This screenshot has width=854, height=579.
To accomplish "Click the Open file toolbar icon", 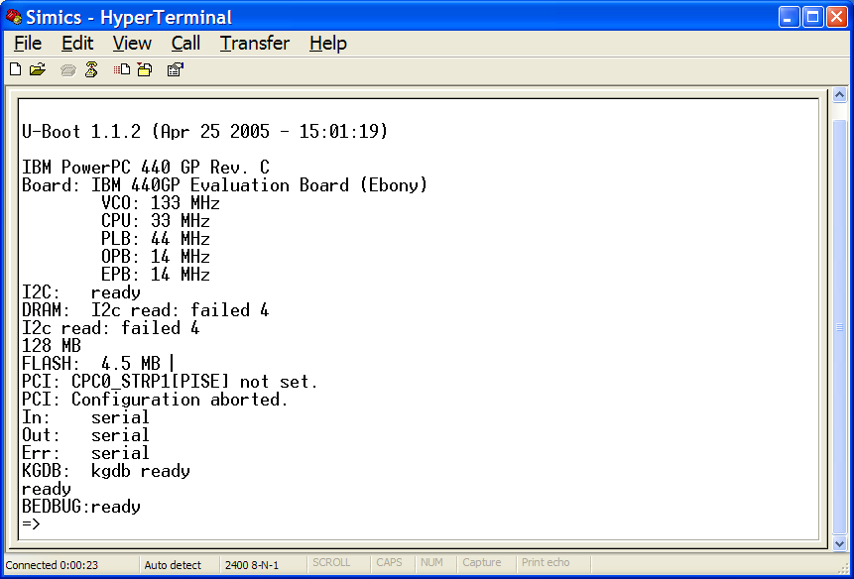I will pyautogui.click(x=38, y=69).
